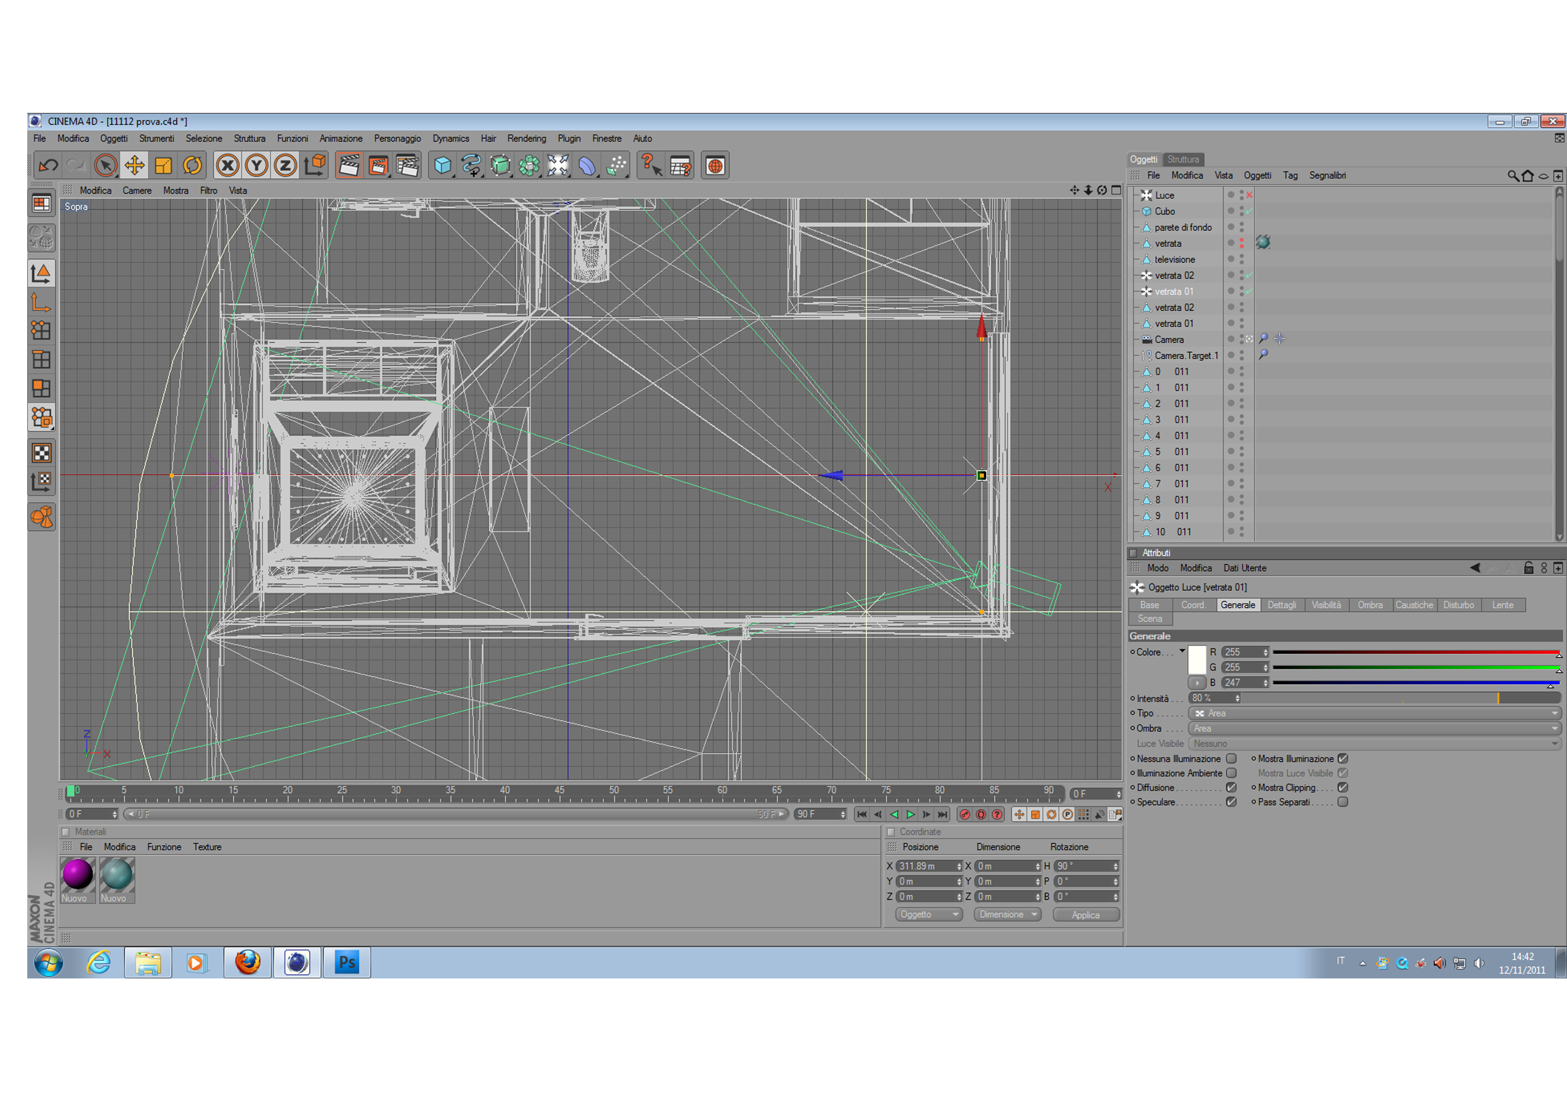
Task: Add a cube primitive object
Action: click(442, 165)
